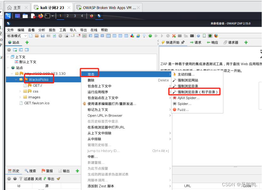Click the Persist Session floppy-disk icon

click(x=43, y=36)
